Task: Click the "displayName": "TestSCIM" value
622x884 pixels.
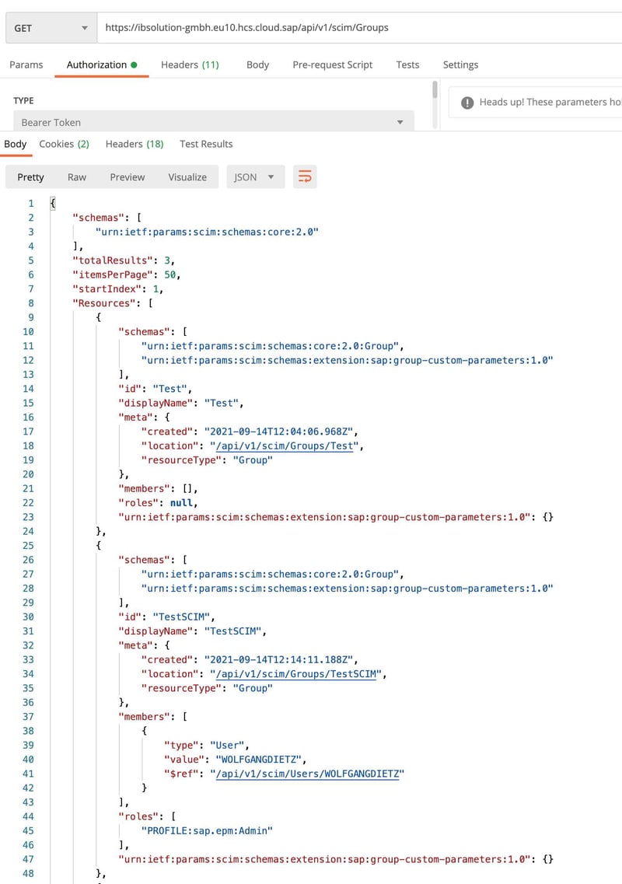Action: click(x=232, y=631)
